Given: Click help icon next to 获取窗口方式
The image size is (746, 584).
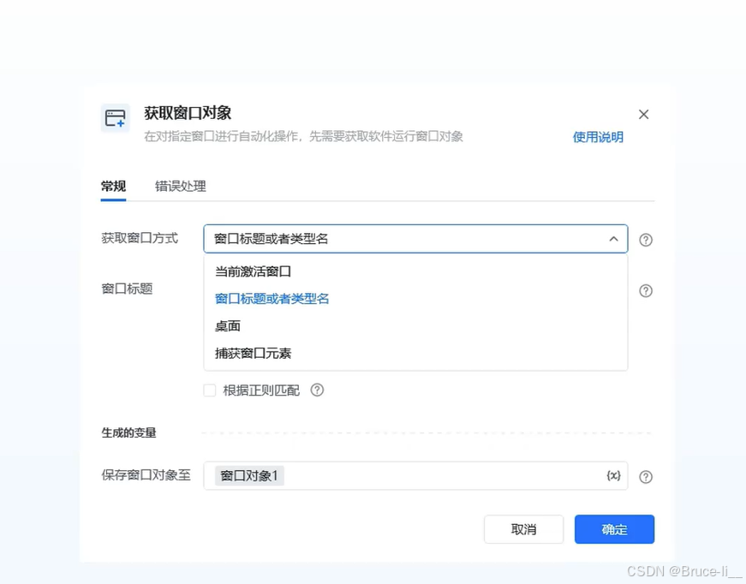Looking at the screenshot, I should (646, 240).
